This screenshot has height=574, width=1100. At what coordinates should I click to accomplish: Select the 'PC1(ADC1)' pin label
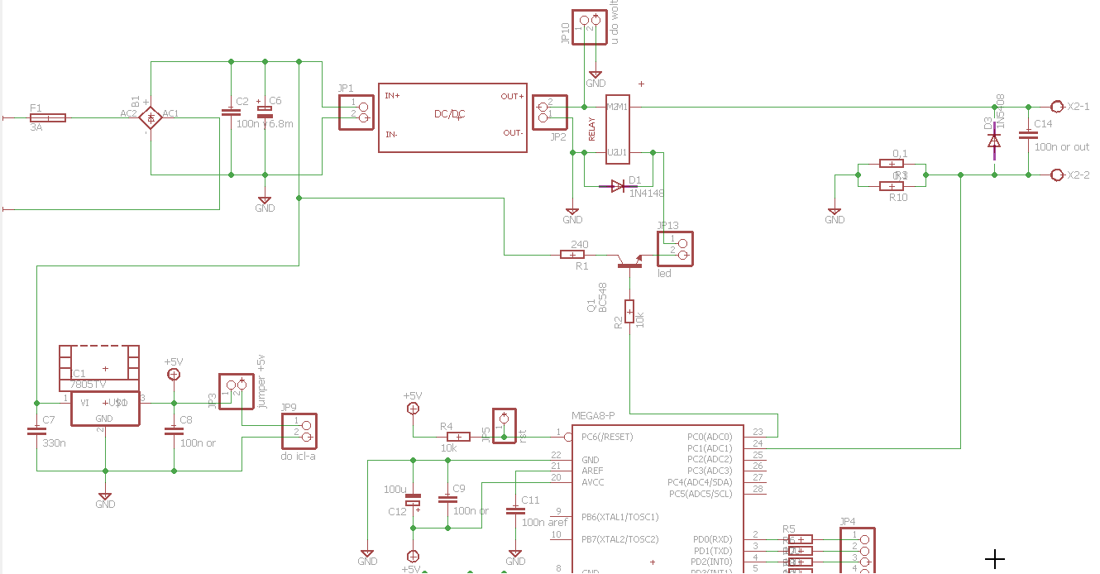[710, 448]
